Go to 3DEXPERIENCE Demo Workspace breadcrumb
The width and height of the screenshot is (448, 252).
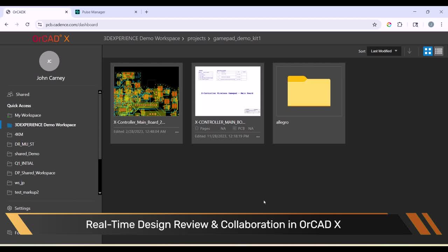[x=141, y=38]
